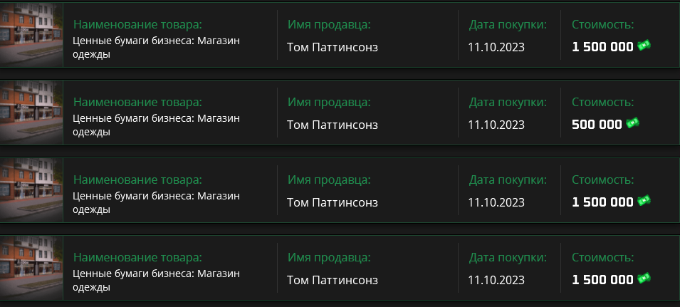The width and height of the screenshot is (680, 307).
Task: Click the cash icon beside 500 000
Action: [632, 123]
